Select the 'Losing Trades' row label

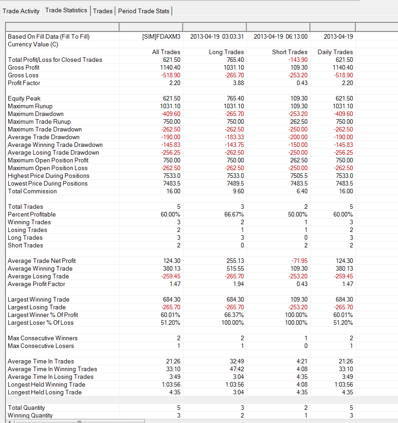pos(27,230)
